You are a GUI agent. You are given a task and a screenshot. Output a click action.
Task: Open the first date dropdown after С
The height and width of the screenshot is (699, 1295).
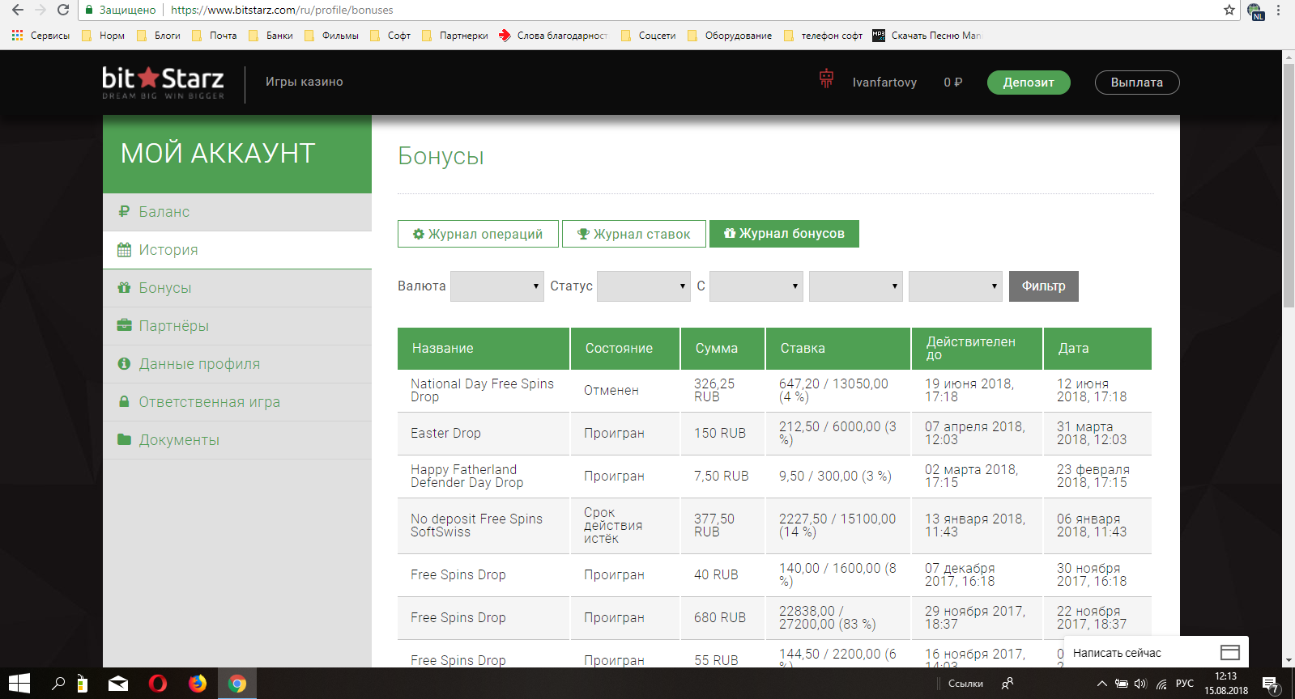coord(756,286)
